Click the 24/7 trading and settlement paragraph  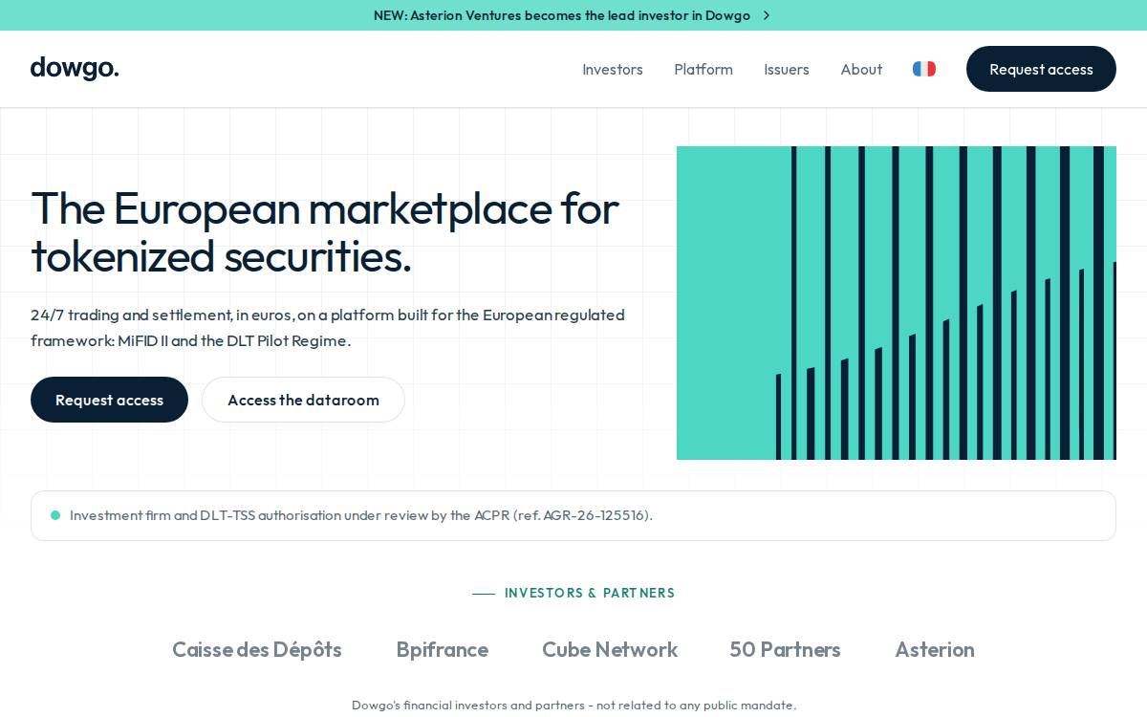328,328
